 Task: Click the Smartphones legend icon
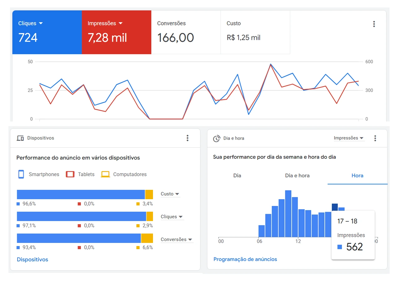coord(21,174)
